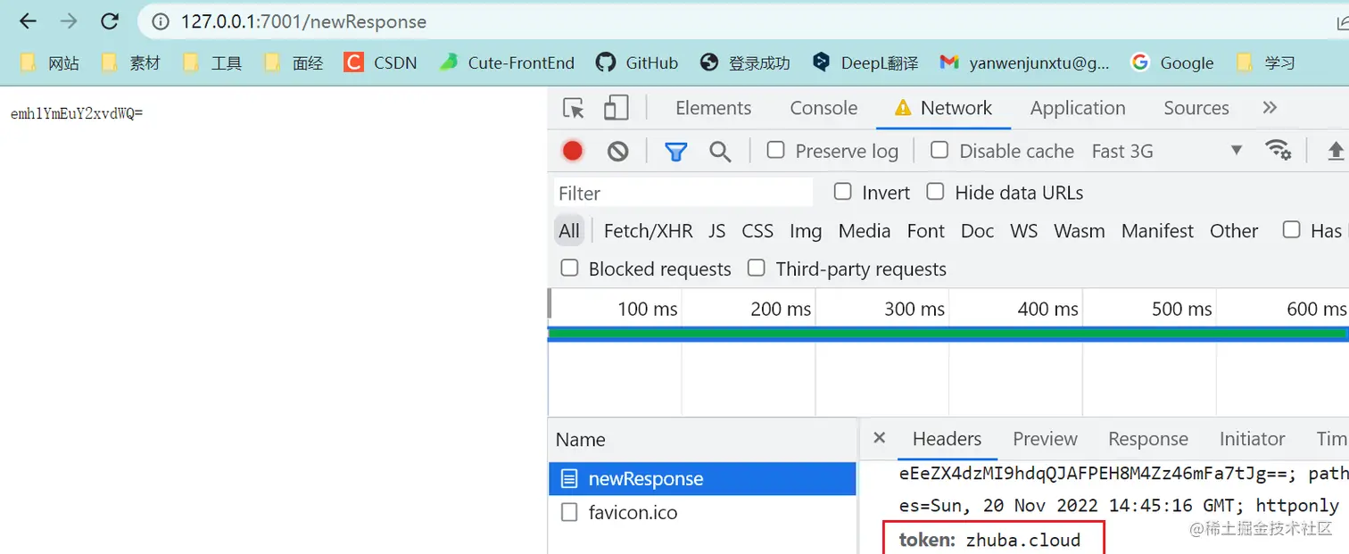Filter requests by Manifest

tap(1157, 231)
